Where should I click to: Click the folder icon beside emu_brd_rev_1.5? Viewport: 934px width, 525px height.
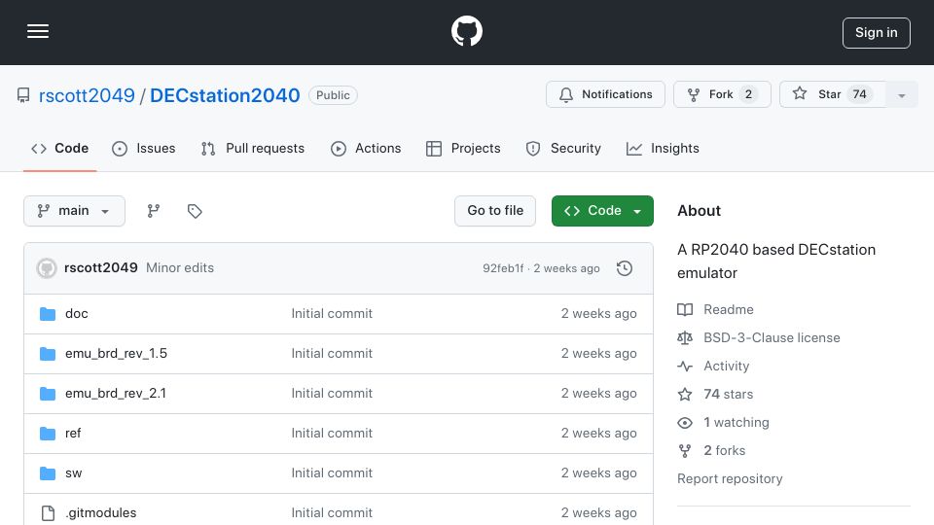[x=48, y=354]
